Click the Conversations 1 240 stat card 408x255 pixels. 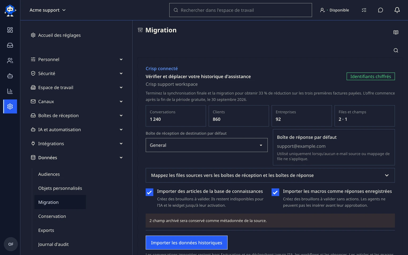click(176, 116)
